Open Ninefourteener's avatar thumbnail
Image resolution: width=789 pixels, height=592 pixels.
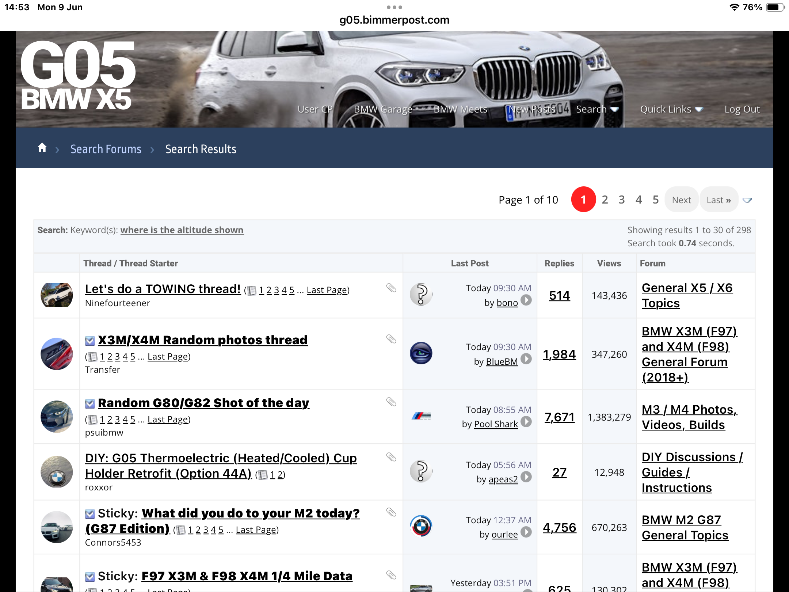57,295
